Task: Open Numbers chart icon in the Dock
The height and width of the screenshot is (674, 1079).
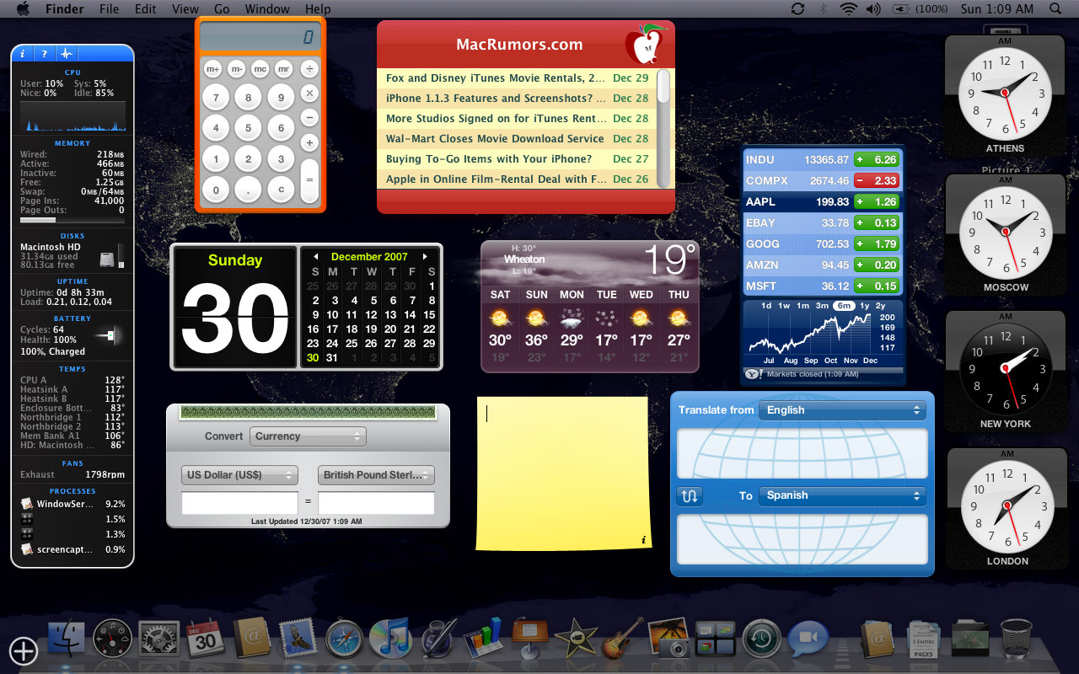Action: point(482,638)
